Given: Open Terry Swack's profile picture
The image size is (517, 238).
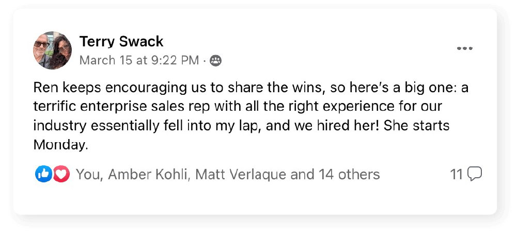Looking at the screenshot, I should [53, 50].
